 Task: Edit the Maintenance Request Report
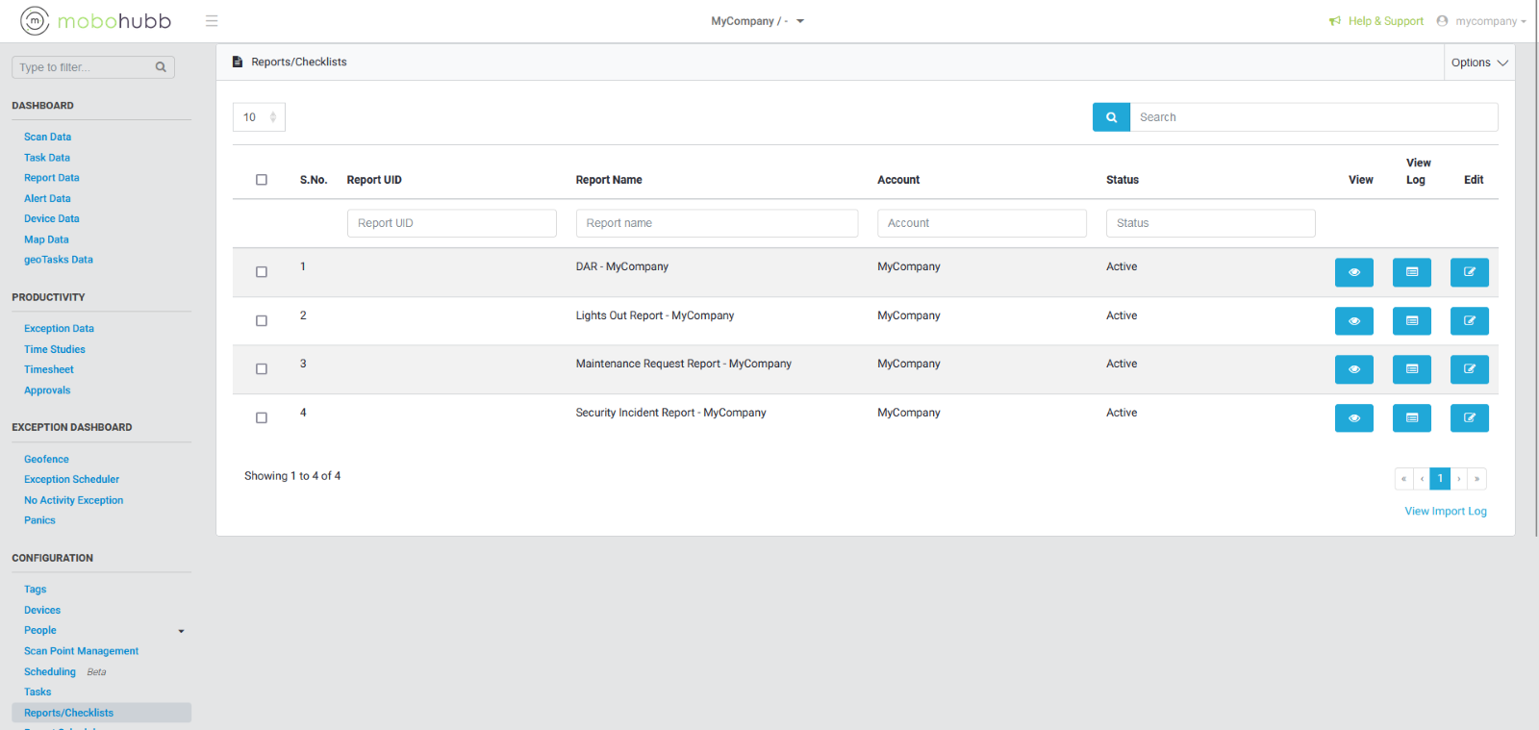(1469, 369)
